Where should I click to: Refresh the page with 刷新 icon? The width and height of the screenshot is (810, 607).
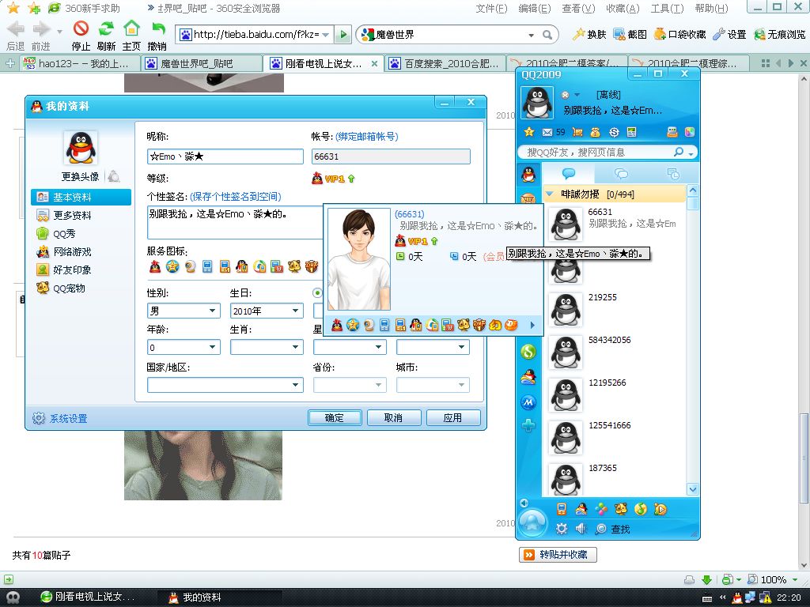tap(106, 35)
